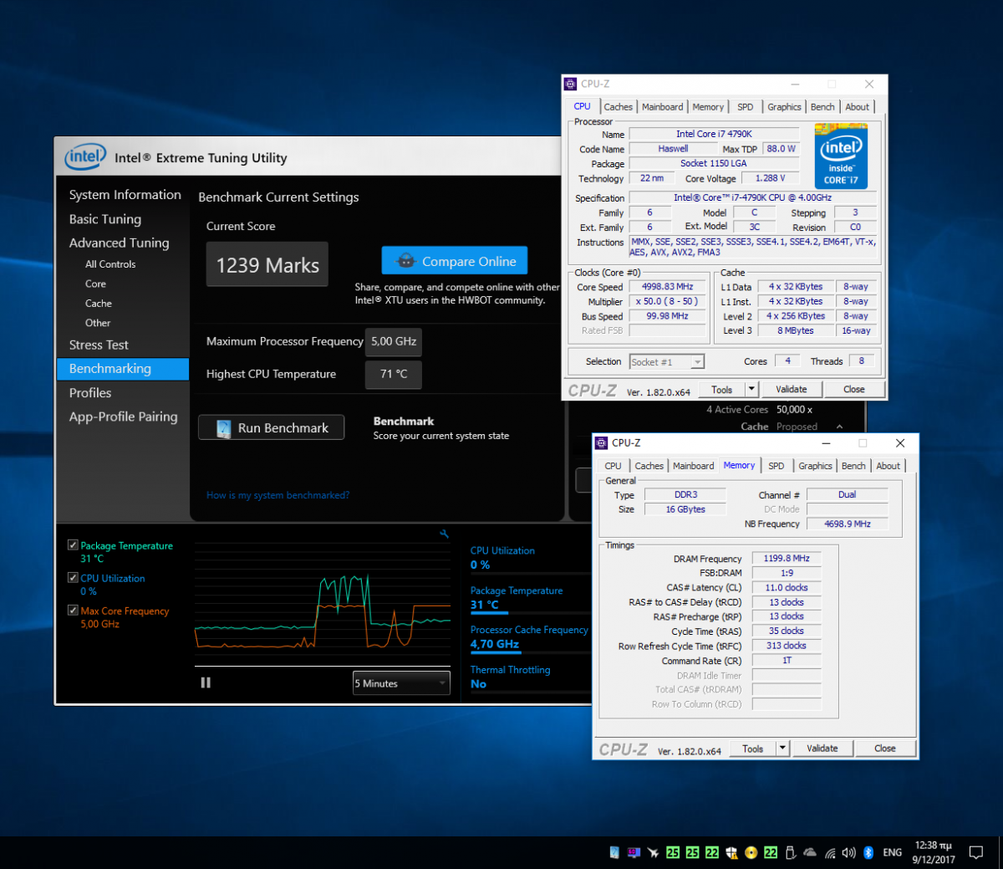Switch to CPU tab in CPU-Z memory window
Viewport: 1003px width, 869px height.
click(614, 466)
